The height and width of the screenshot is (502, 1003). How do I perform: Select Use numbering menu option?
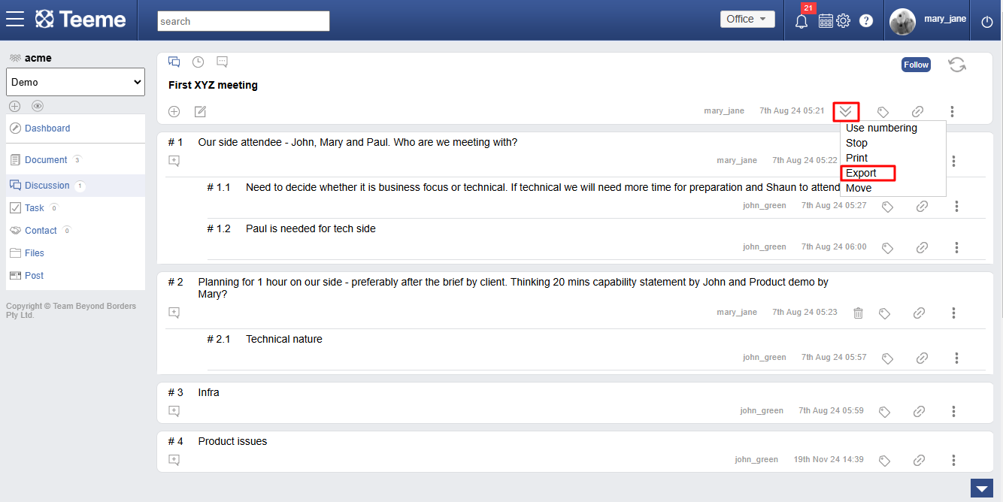pos(881,128)
